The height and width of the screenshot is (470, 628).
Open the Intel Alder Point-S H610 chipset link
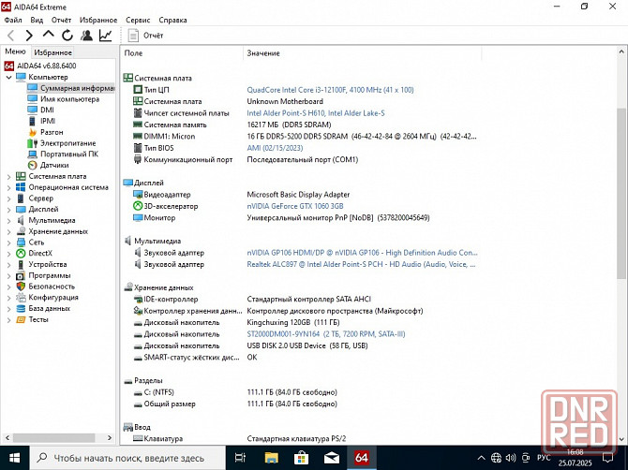(316, 113)
